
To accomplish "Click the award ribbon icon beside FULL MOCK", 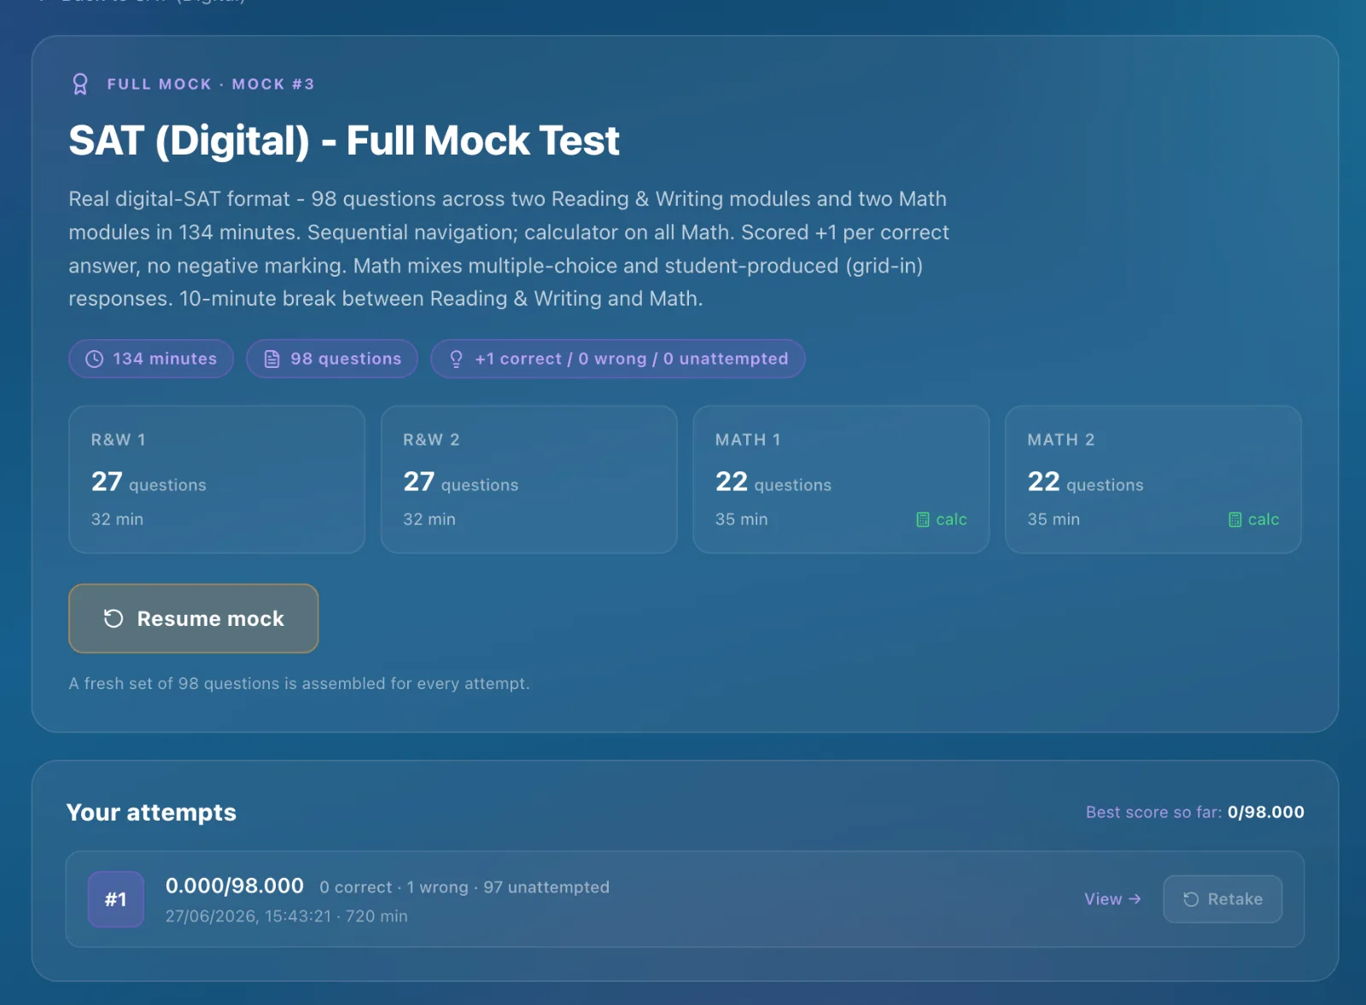I will pyautogui.click(x=80, y=84).
